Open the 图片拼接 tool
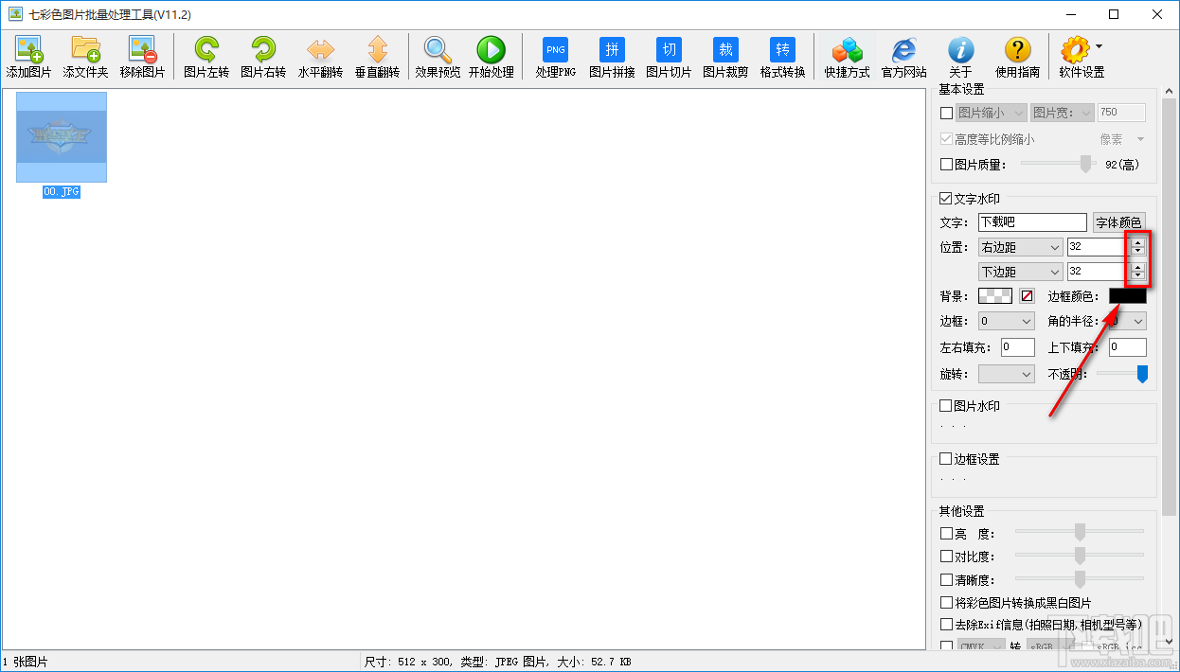This screenshot has width=1180, height=672. click(612, 49)
